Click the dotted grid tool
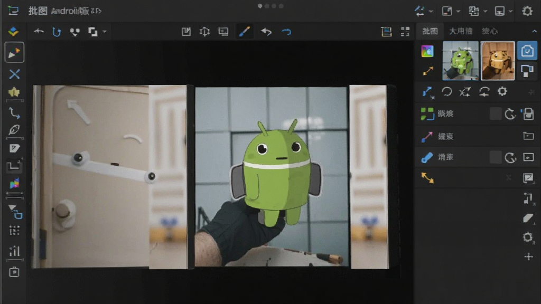 (x=14, y=230)
